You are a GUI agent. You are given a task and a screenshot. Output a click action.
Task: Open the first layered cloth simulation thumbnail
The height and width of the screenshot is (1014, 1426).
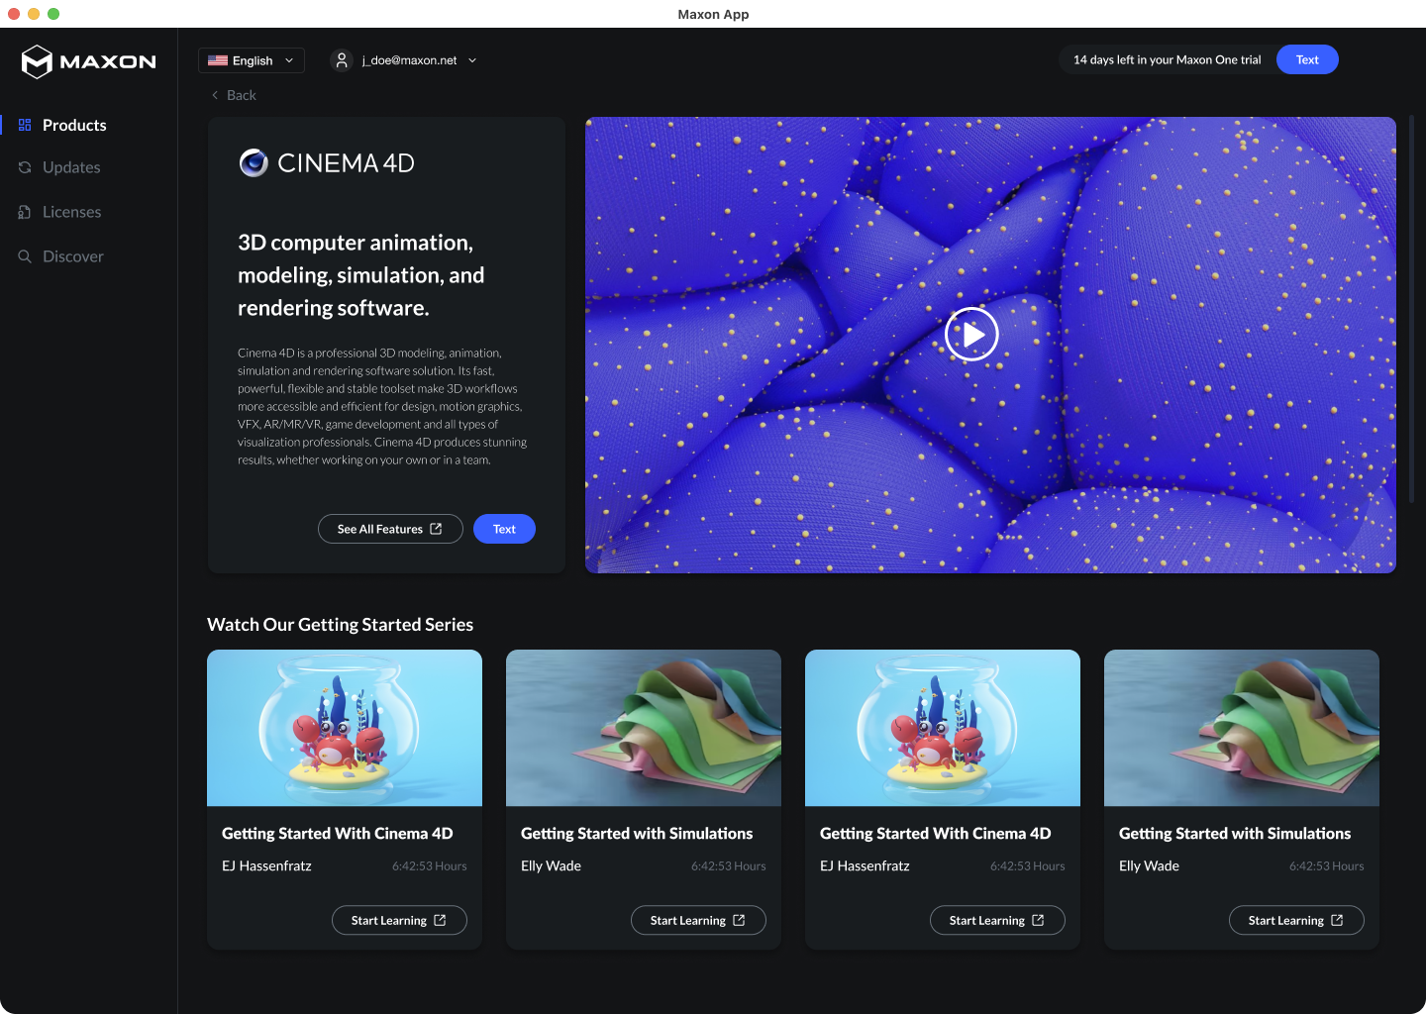click(x=644, y=728)
